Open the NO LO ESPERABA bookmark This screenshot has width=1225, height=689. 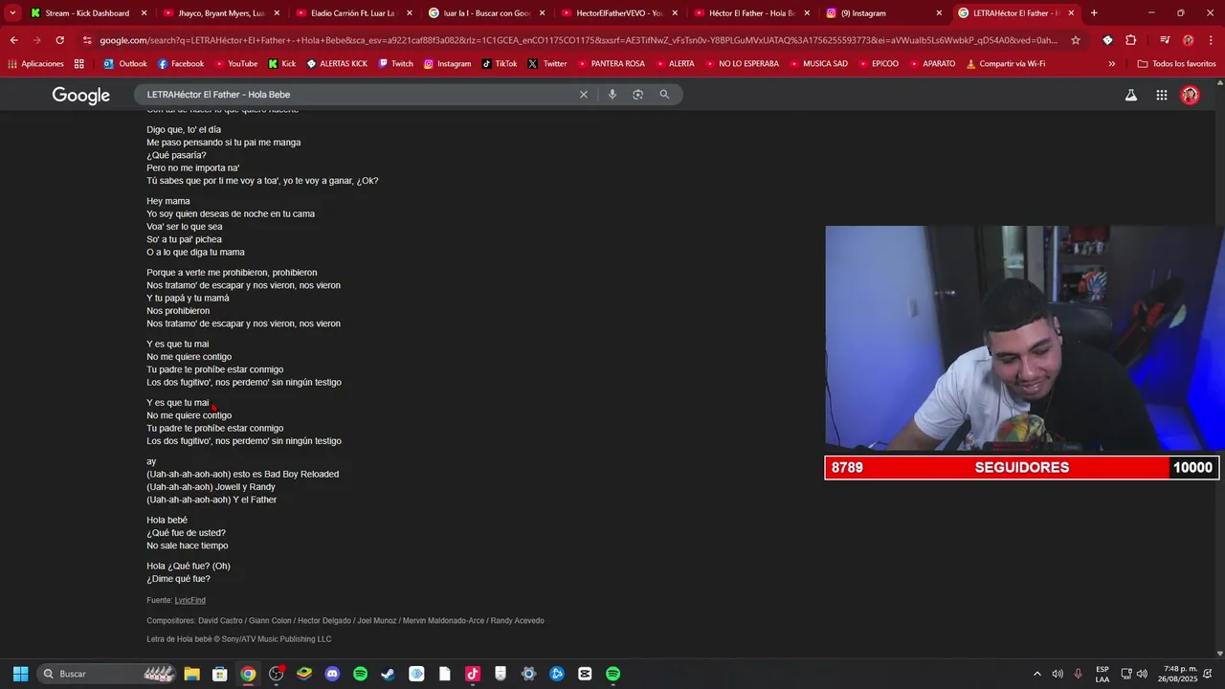742,63
